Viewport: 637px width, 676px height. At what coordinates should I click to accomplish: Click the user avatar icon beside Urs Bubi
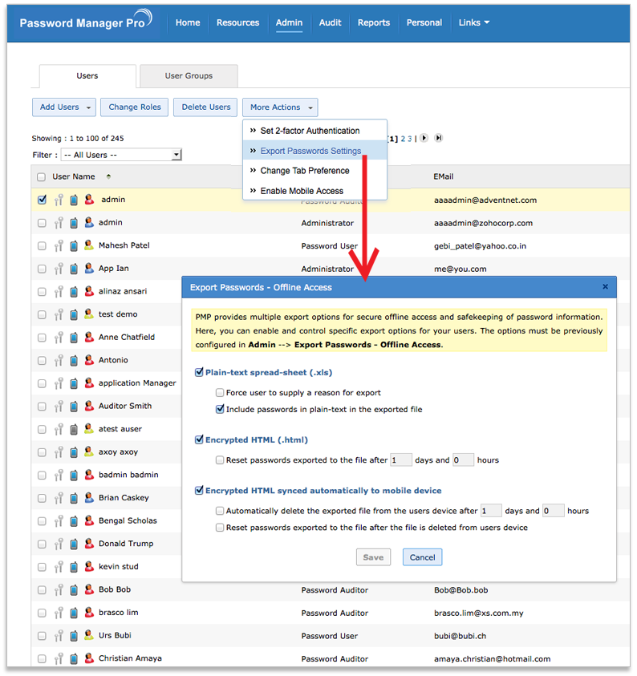point(89,635)
